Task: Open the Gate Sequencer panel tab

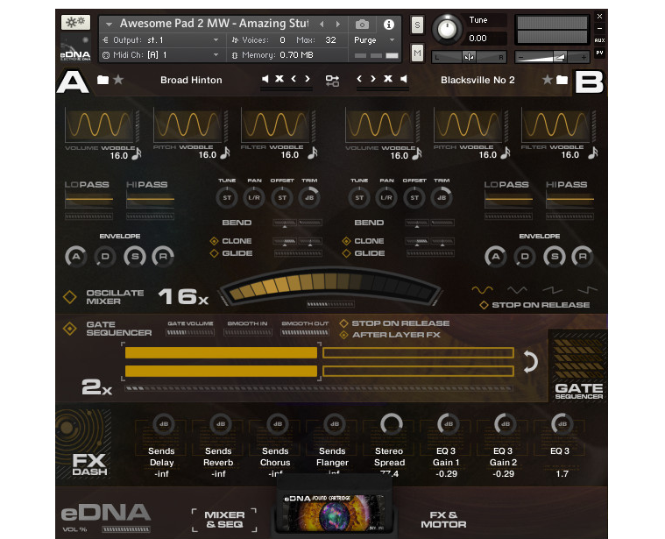Action: click(578, 365)
